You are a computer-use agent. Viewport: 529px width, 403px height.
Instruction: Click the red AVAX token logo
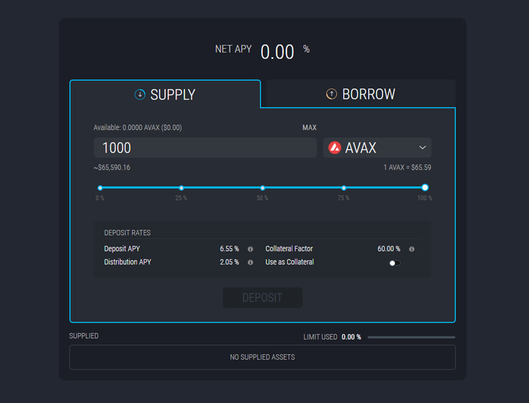point(335,148)
